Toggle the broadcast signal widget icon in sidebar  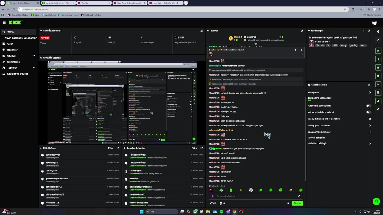[378, 84]
